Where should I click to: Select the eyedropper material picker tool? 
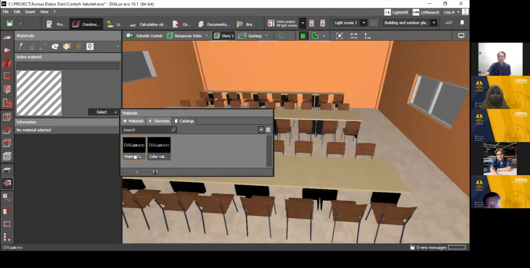[20, 46]
